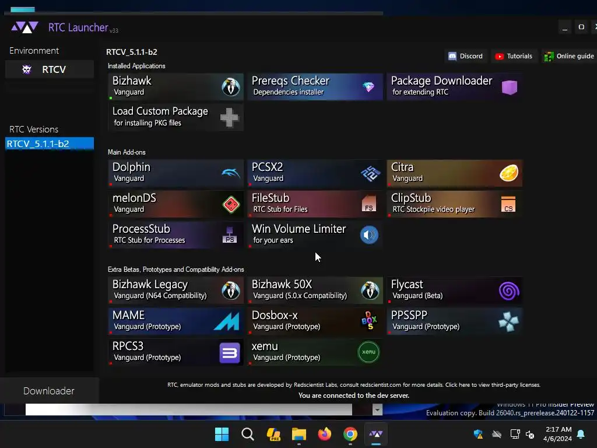597x448 pixels.
Task: Click the xemu tile title
Action: pos(265,346)
